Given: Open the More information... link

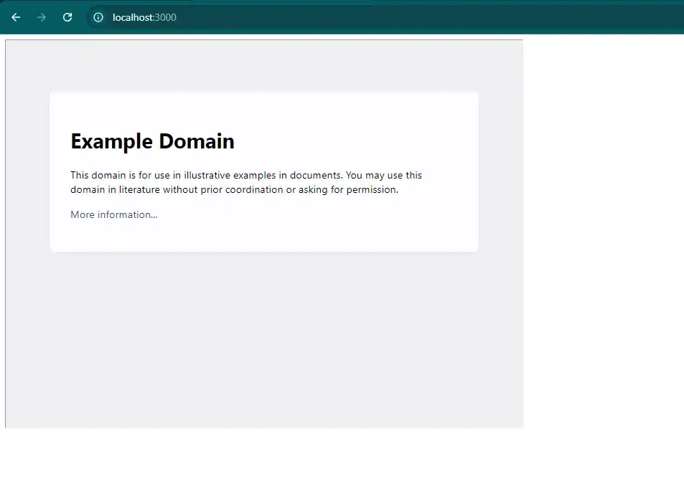Looking at the screenshot, I should tap(113, 214).
